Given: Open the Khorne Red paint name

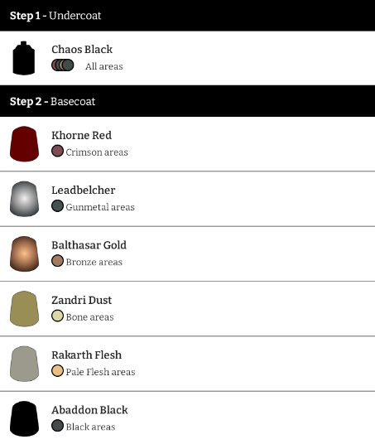Looking at the screenshot, I should click(81, 135).
